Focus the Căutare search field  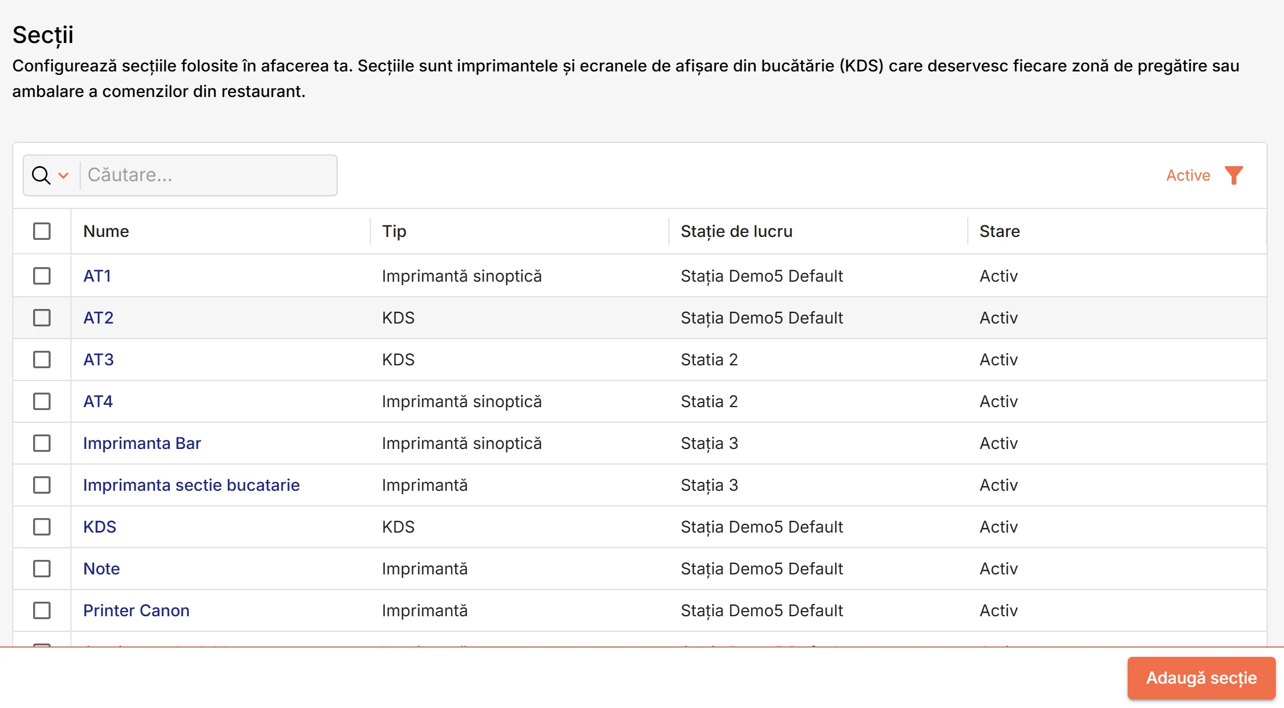[208, 175]
